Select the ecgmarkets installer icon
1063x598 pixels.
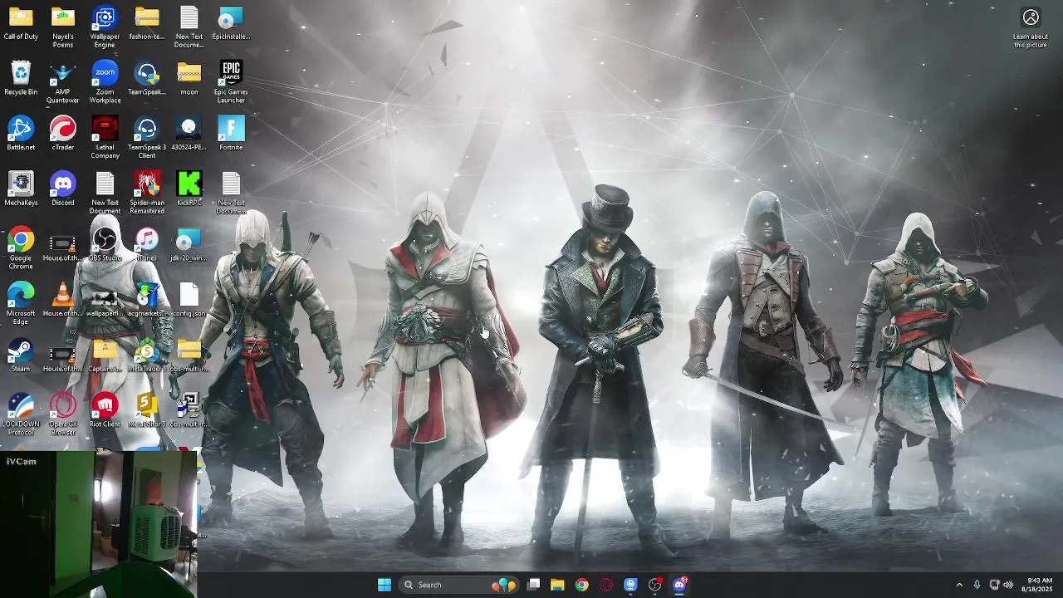(x=147, y=300)
